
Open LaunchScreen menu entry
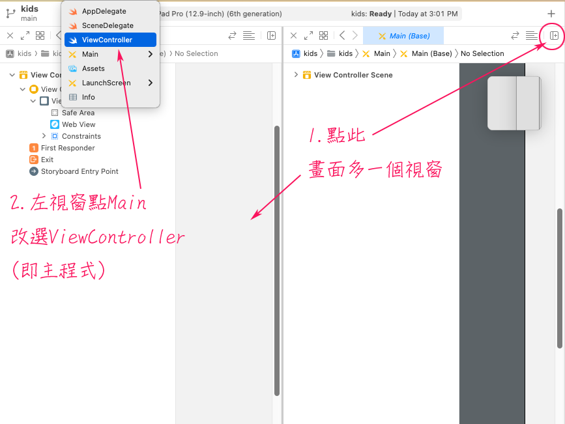tap(110, 83)
